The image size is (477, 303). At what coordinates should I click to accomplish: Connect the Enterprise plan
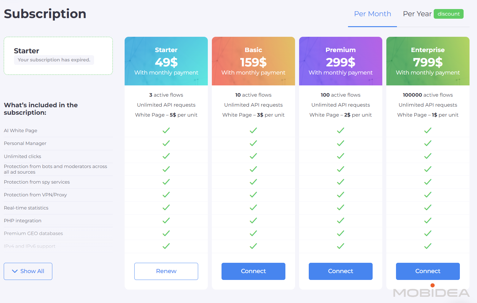428,271
